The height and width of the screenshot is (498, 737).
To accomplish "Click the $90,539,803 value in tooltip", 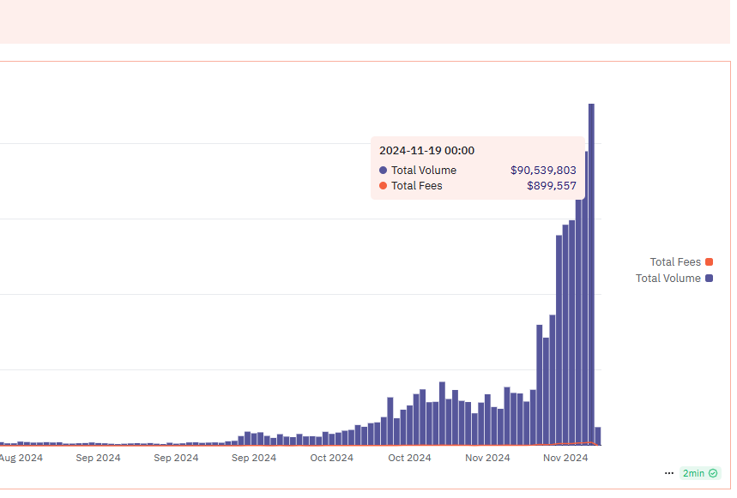I will pos(543,171).
